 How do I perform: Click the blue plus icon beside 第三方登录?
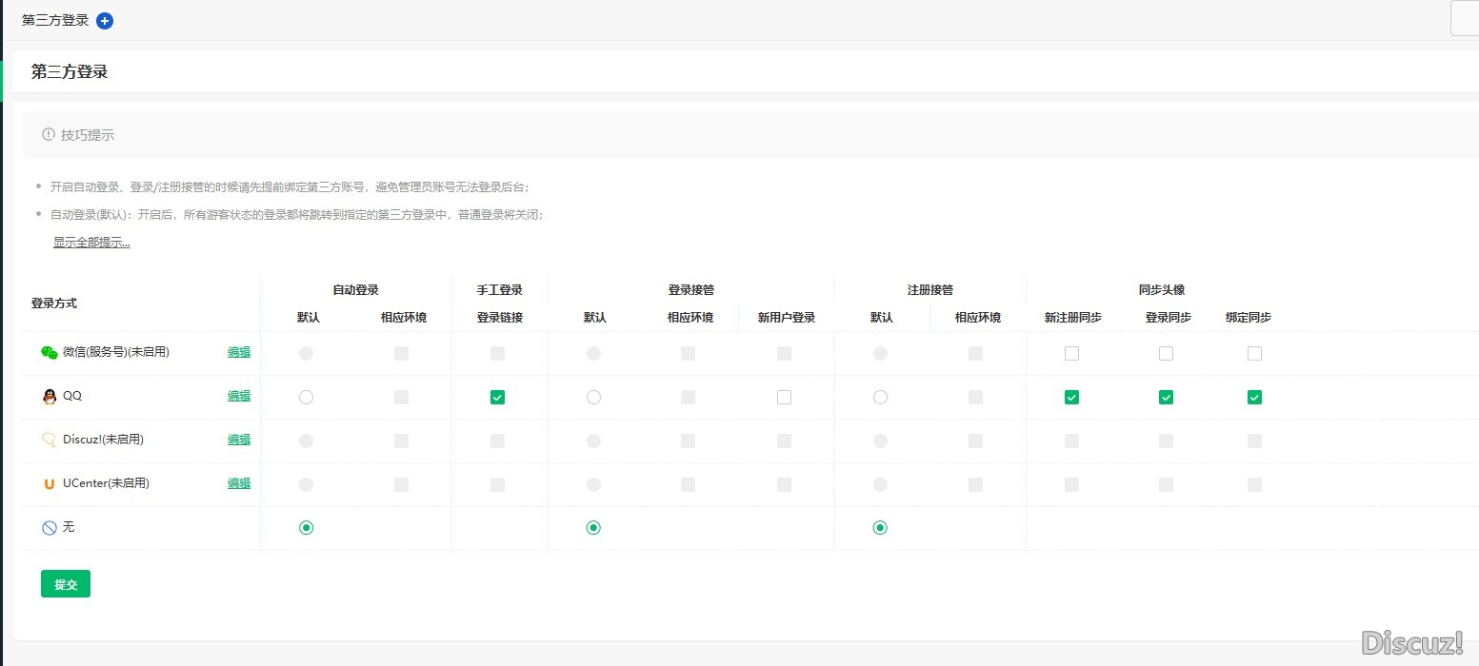click(105, 21)
